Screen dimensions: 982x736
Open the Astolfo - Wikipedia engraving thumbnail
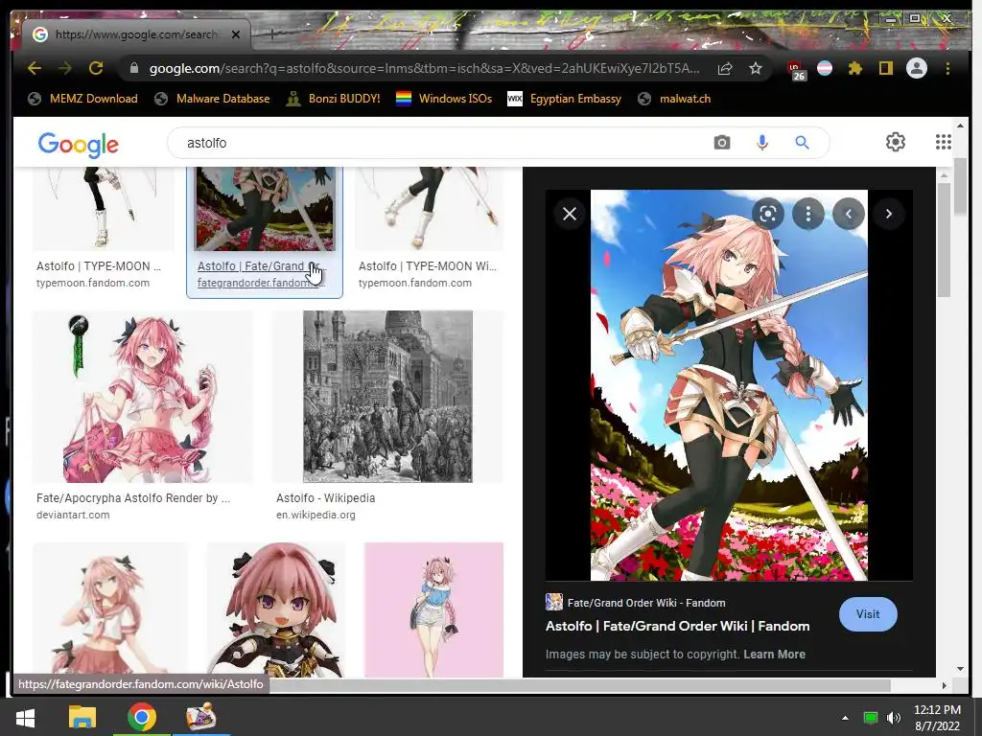click(x=387, y=396)
